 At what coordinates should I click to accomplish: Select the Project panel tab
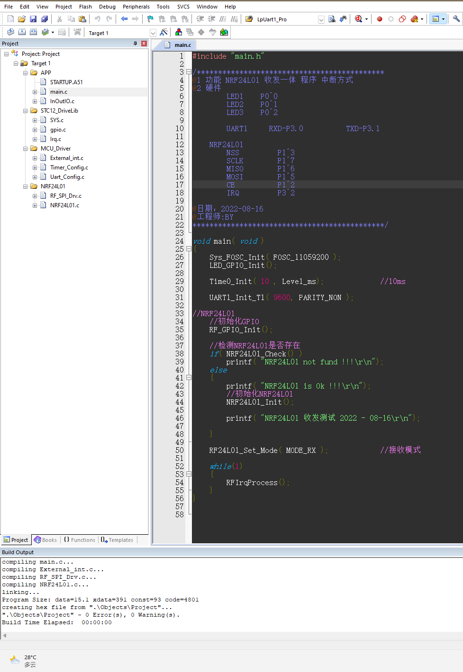coord(16,540)
